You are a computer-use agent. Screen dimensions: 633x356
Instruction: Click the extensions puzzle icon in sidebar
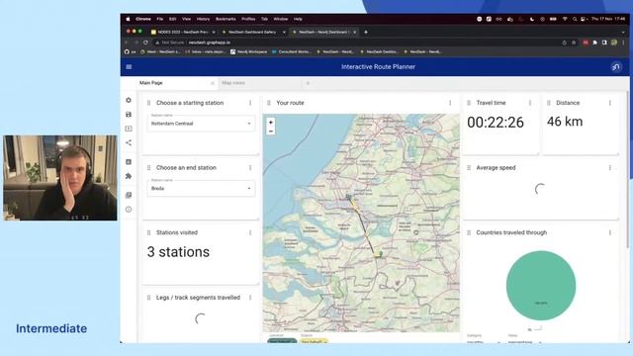coord(129,176)
